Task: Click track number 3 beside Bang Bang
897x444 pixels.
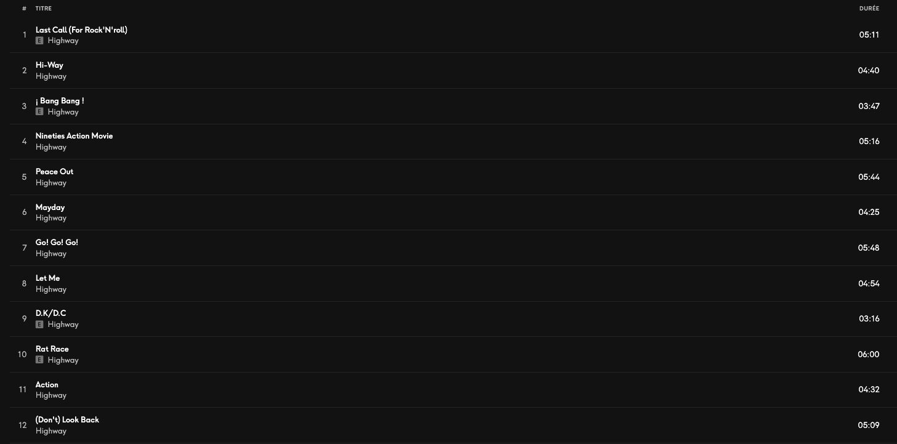Action: pyautogui.click(x=25, y=107)
